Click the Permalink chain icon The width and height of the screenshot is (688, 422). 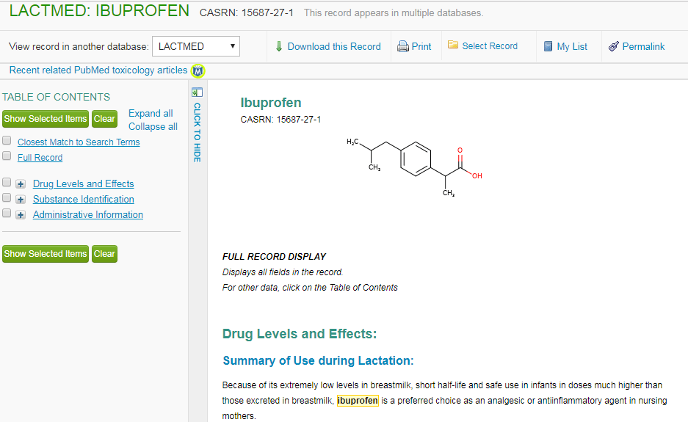coord(613,46)
